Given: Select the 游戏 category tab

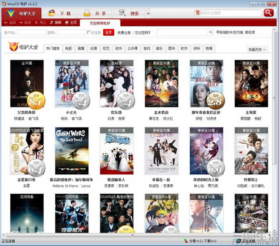Looking at the screenshot, I should point(147,48).
